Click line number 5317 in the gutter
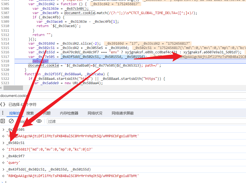The height and width of the screenshot is (183, 246). pos(5,57)
